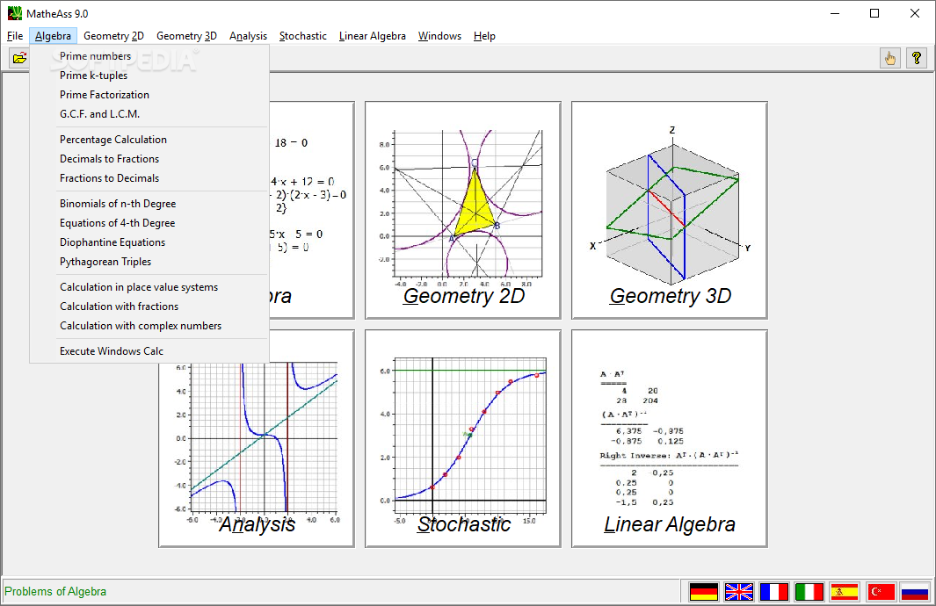
Task: Choose Calculation in place value systems
Action: pyautogui.click(x=149, y=287)
